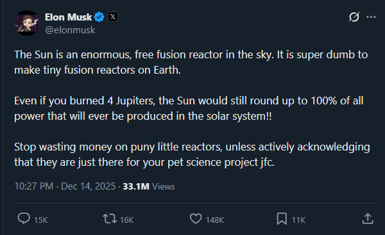Click the blue verified checkmark badge
Screen dimensions: 385x235
click(x=99, y=17)
